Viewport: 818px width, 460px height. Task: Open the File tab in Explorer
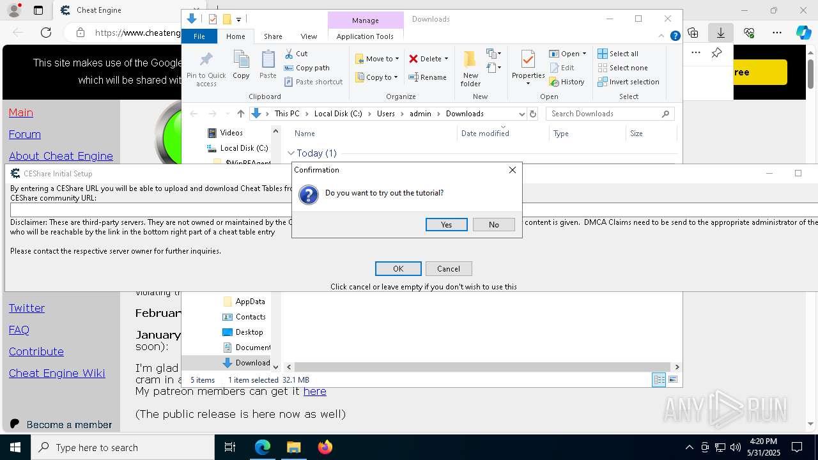199,36
